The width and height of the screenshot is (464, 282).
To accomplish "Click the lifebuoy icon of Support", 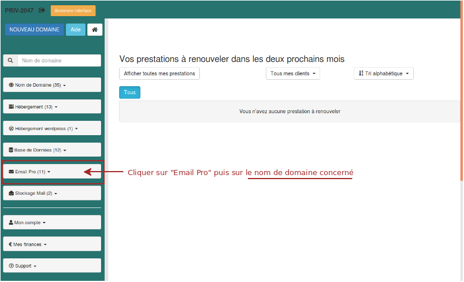I will (11, 266).
